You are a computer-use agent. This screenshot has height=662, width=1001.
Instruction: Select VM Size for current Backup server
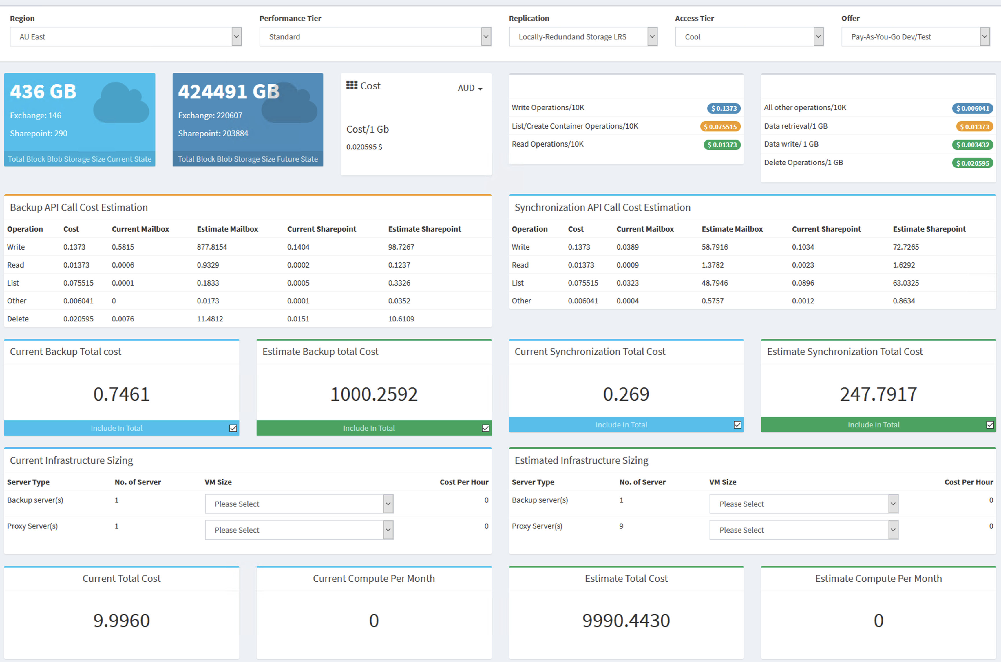pyautogui.click(x=299, y=504)
